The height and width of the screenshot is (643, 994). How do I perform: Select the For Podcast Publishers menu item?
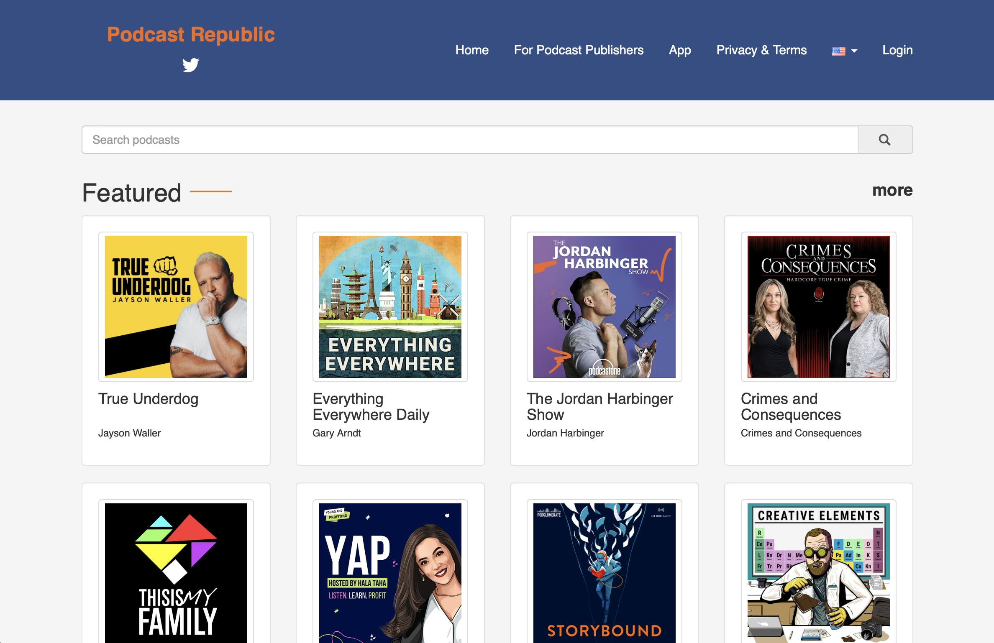coord(579,50)
